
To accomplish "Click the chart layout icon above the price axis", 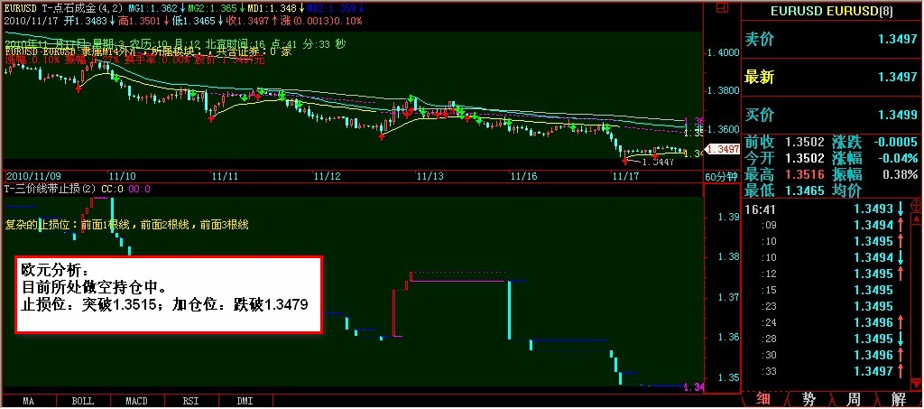I will [x=721, y=7].
